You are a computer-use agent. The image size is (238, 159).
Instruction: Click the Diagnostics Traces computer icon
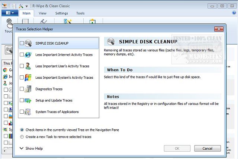(28, 89)
